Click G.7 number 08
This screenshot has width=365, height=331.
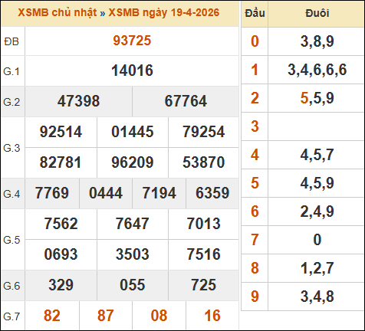[x=159, y=316]
